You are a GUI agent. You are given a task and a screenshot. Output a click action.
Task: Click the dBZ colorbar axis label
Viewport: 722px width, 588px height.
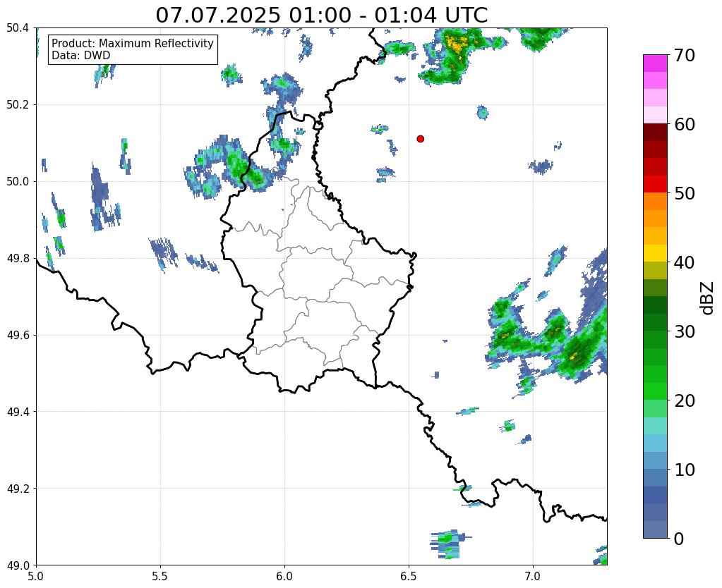[x=708, y=298]
